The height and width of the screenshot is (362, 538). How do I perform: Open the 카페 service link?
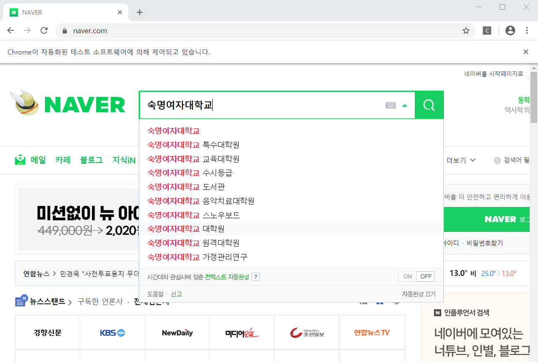tap(63, 160)
